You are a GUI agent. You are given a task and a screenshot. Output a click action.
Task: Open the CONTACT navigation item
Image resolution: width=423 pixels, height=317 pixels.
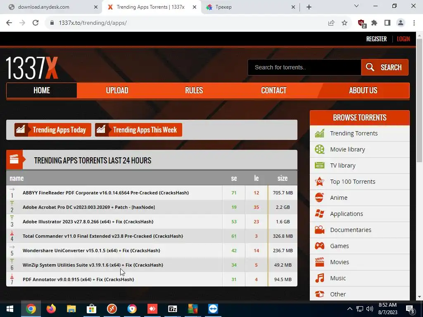coord(273,90)
